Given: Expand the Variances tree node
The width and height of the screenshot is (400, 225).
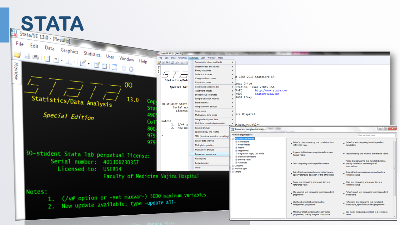Looking at the screenshot, I should click(x=237, y=163).
